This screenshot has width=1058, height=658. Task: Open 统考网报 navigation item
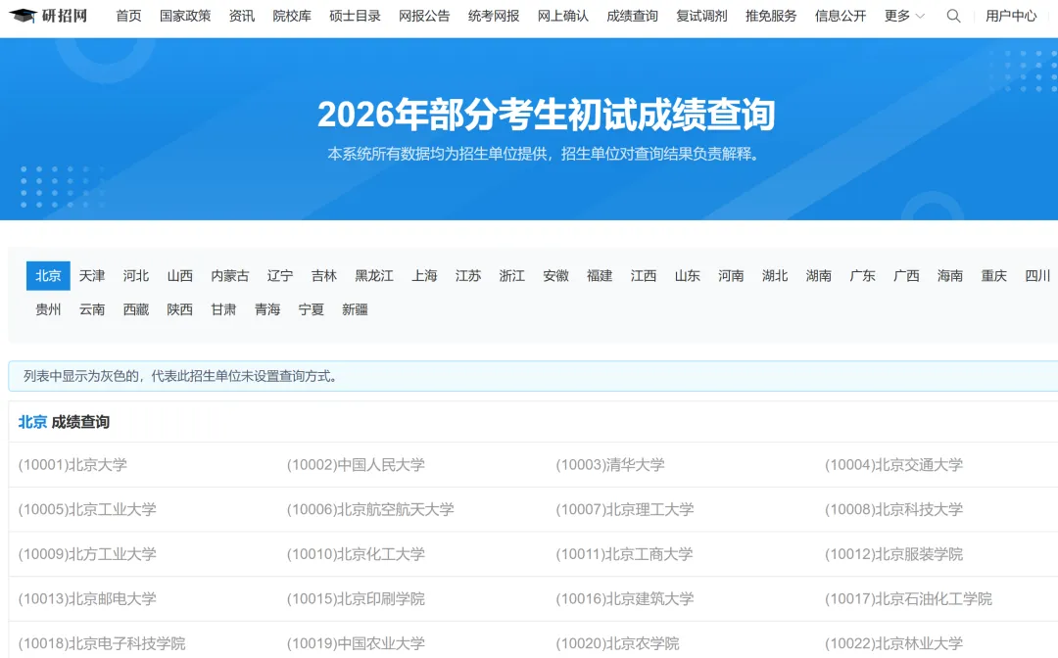493,16
